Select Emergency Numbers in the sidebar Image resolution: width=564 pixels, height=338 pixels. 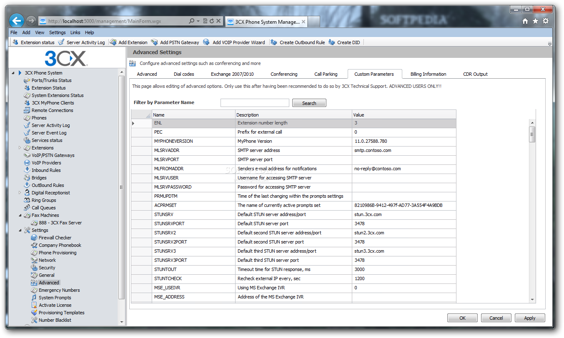click(x=59, y=290)
